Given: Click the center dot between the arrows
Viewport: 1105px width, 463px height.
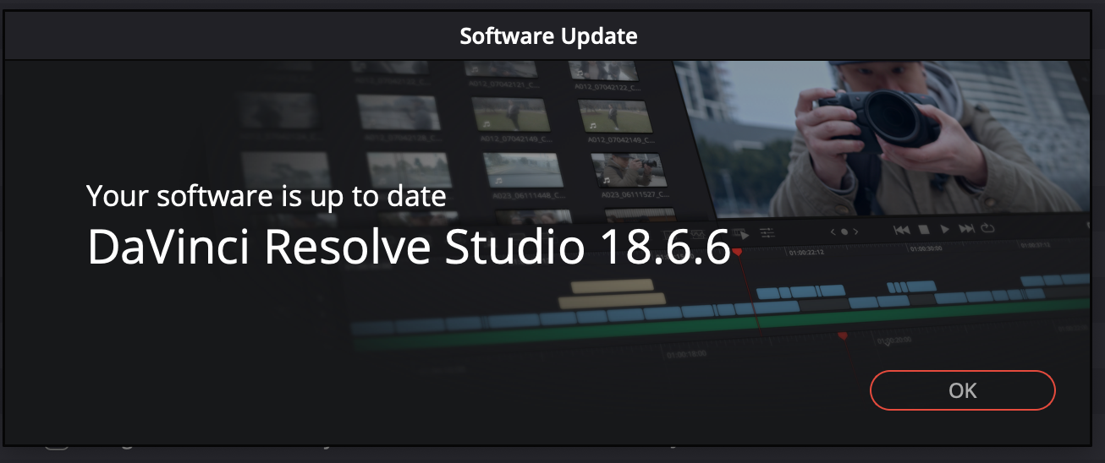Looking at the screenshot, I should click(844, 231).
